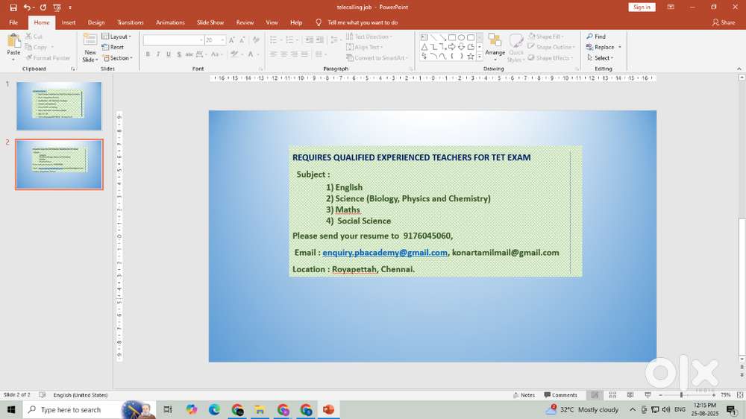Toggle the Notes pane in status bar
The image size is (746, 419).
tap(524, 395)
